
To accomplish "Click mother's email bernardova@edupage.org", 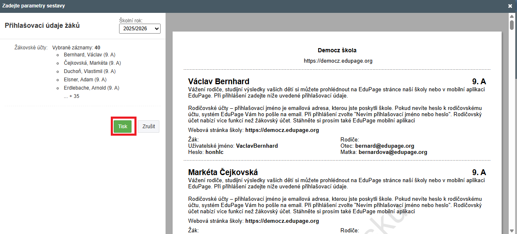I will 393,152.
